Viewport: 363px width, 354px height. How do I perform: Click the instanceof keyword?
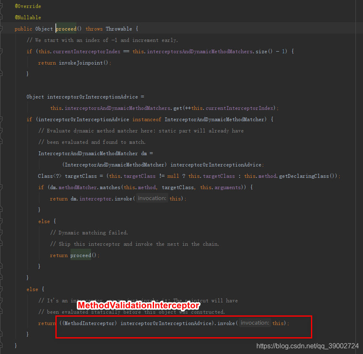click(147, 120)
